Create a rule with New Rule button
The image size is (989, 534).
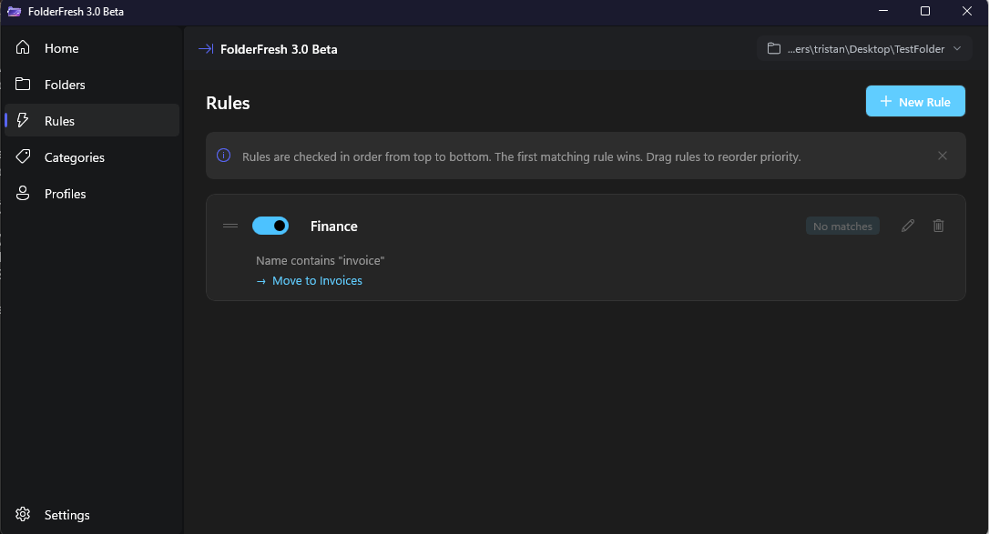(x=915, y=101)
